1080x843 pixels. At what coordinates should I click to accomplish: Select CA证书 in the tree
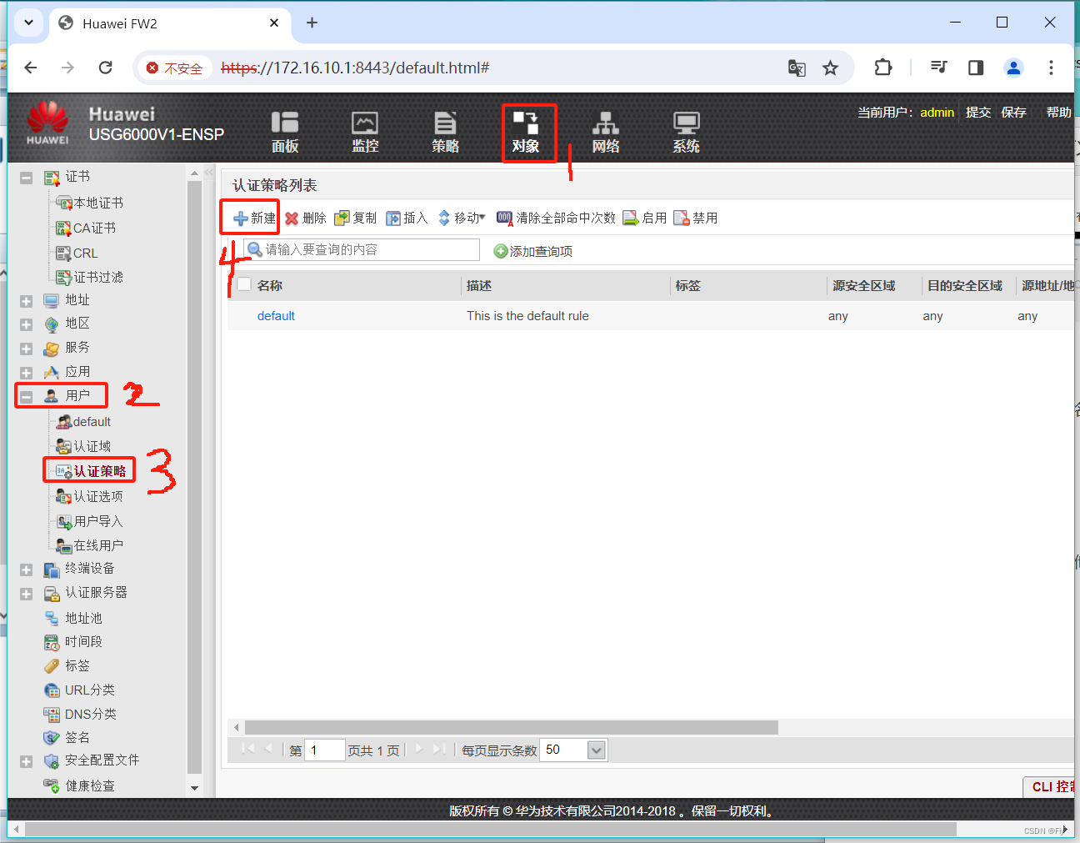pos(86,228)
